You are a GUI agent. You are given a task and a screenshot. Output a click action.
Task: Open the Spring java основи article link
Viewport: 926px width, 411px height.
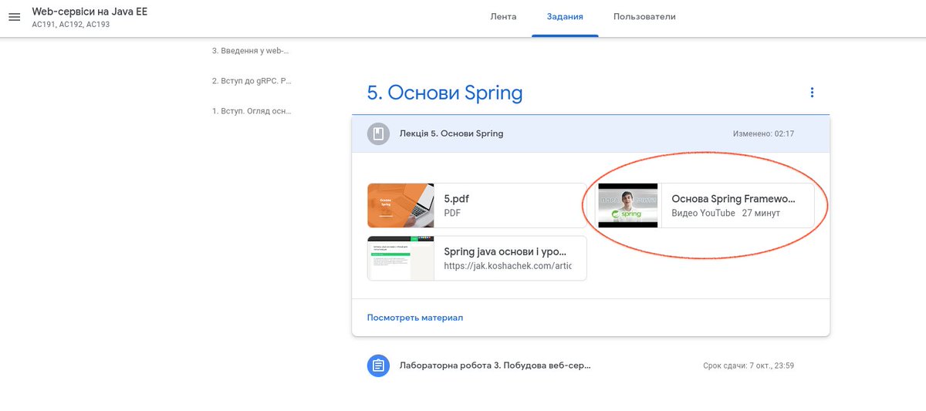477,258
